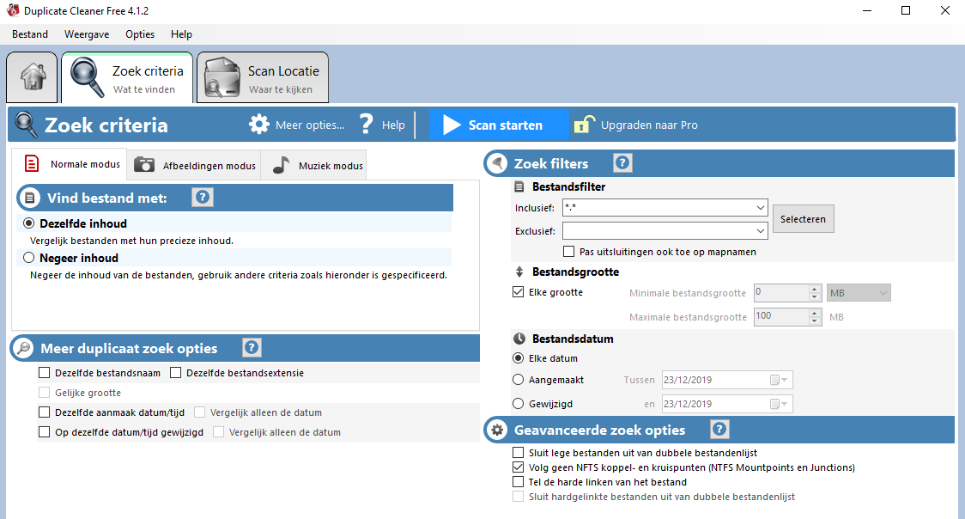Click the Help label in blue toolbar
Screen dimensions: 965x519
point(393,125)
